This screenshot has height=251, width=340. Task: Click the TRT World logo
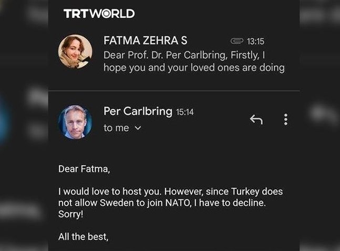[x=99, y=14]
